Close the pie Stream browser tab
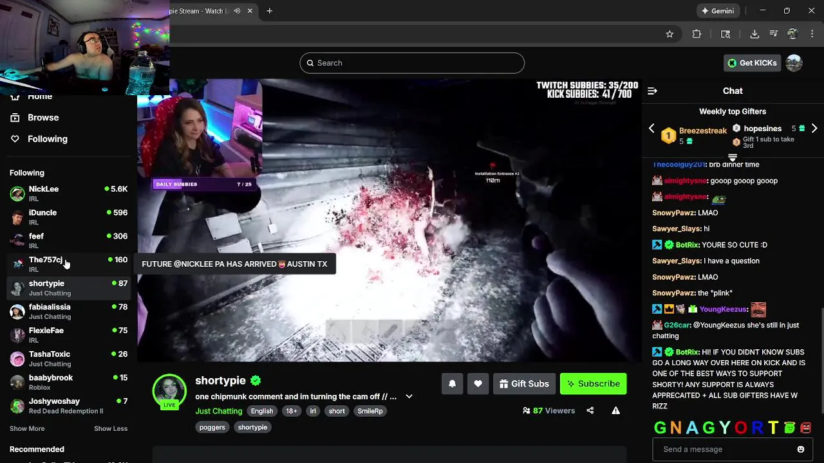This screenshot has width=824, height=463. (250, 11)
